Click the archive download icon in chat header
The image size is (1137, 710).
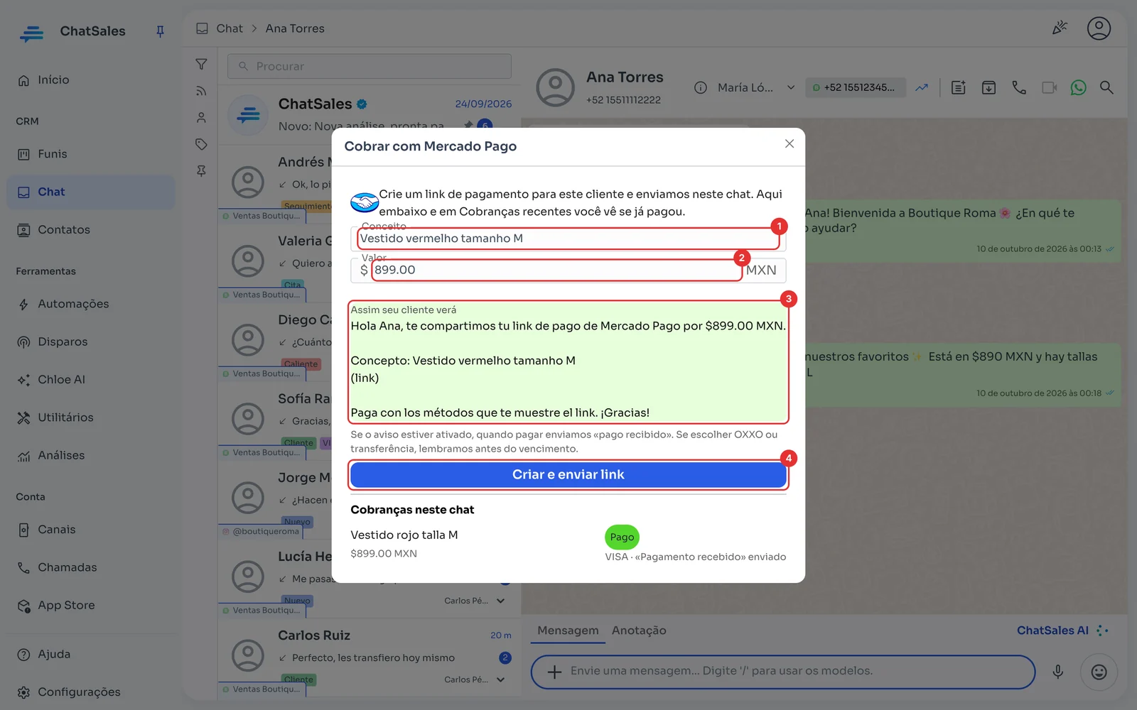988,87
